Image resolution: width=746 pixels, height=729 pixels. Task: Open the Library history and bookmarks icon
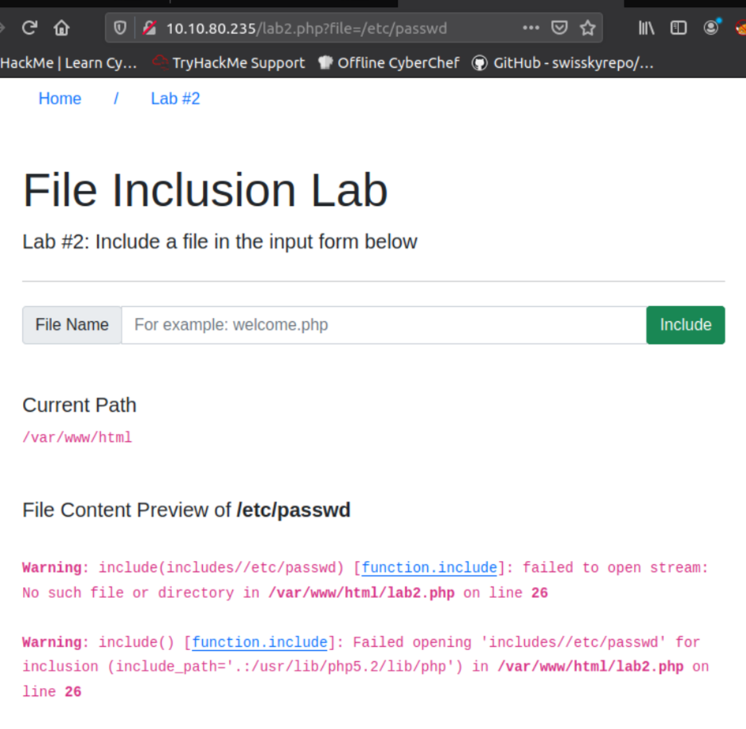tap(647, 28)
